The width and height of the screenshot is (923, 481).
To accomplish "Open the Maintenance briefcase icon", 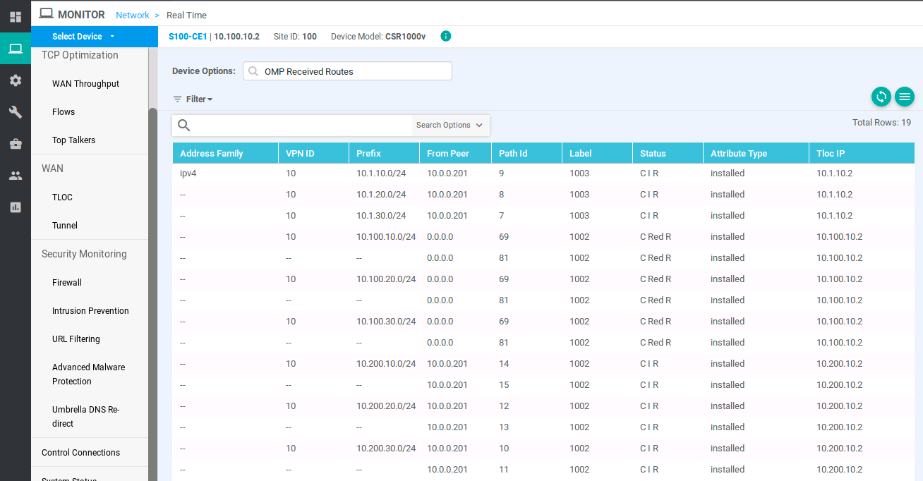I will click(16, 144).
